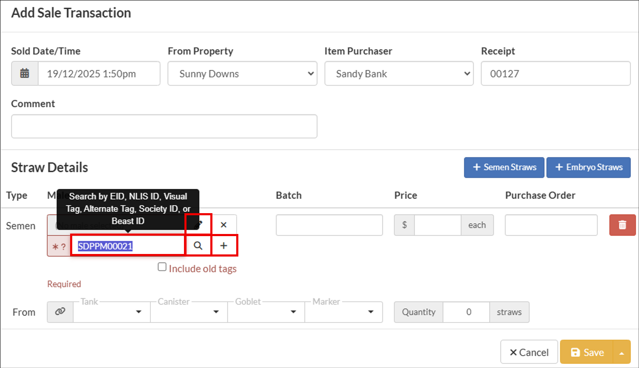
Task: Open the From Property dropdown
Action: (x=242, y=74)
